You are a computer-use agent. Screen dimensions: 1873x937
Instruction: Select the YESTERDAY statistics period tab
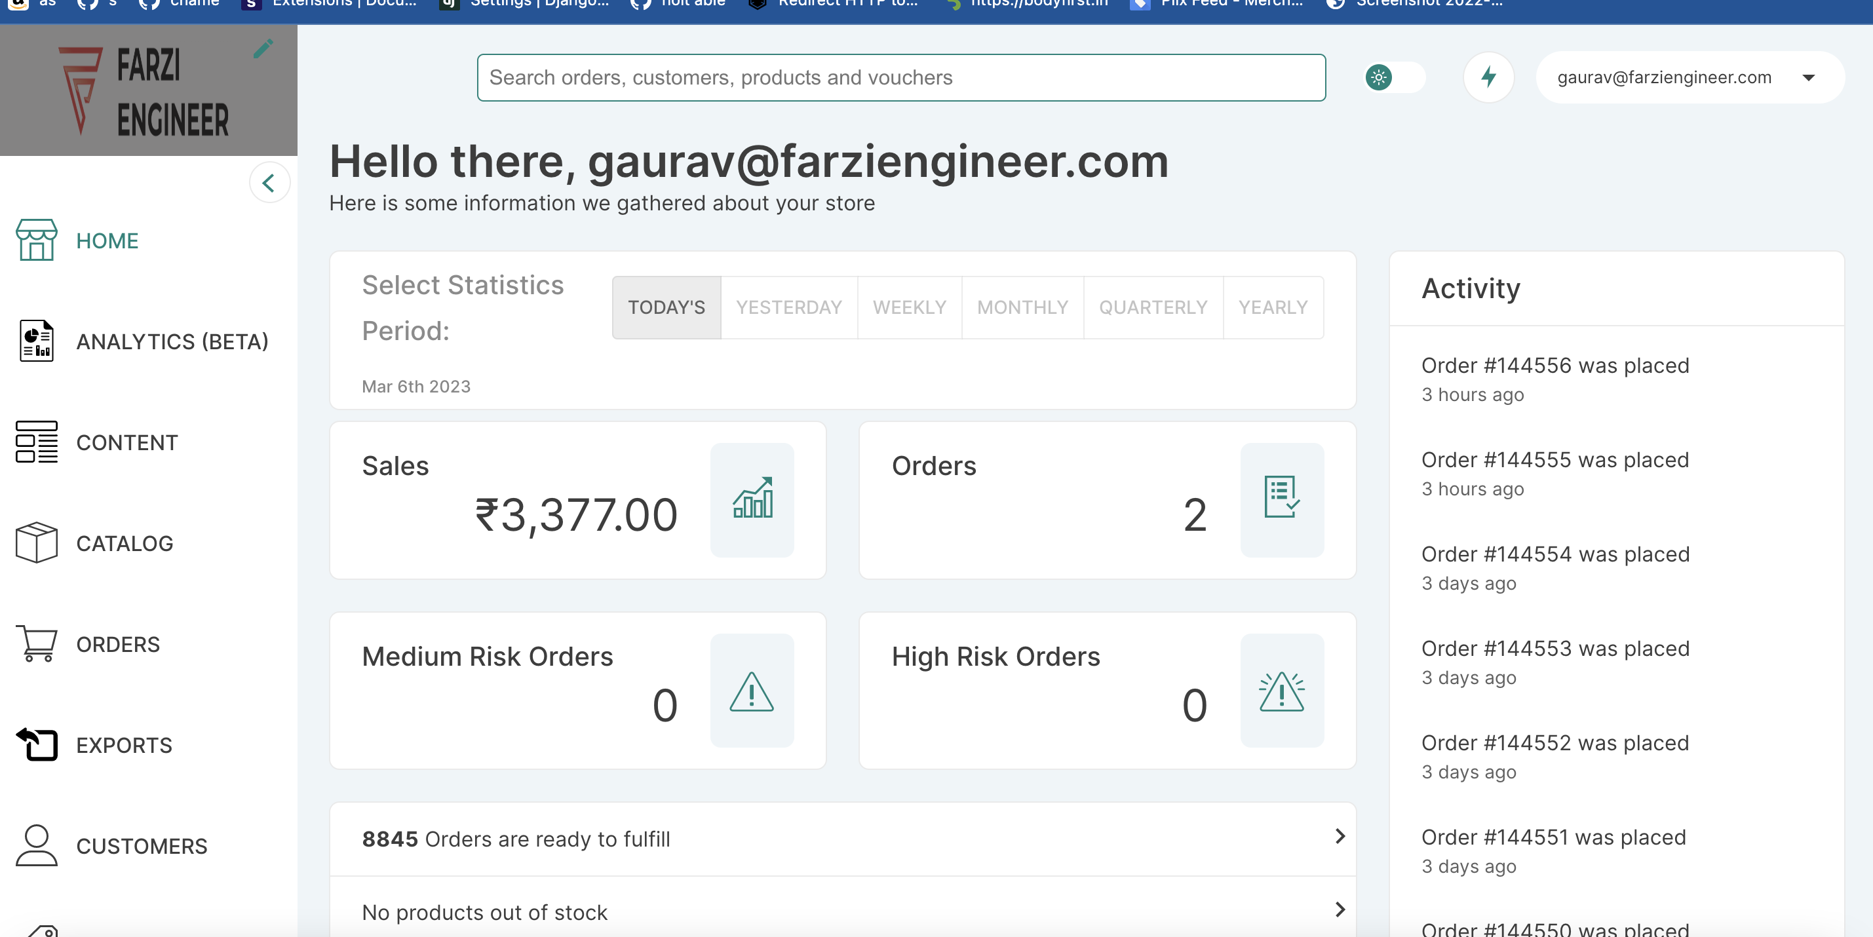click(x=789, y=306)
